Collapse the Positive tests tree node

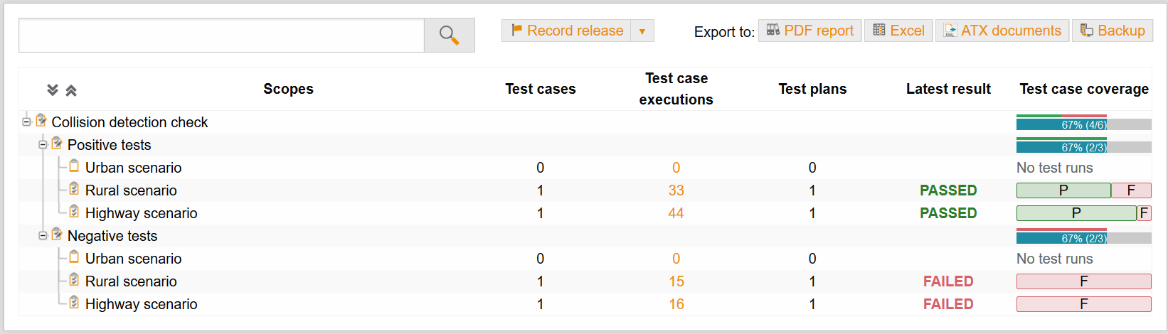pyautogui.click(x=43, y=144)
